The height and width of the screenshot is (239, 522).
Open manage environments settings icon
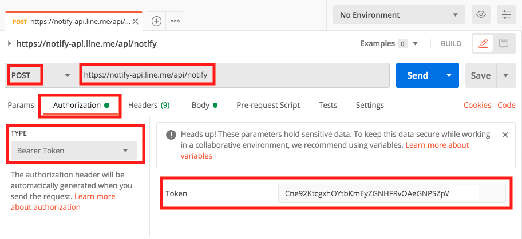point(505,15)
